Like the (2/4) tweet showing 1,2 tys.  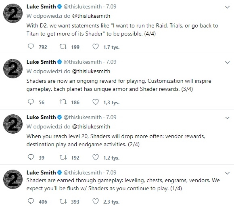[96, 157]
